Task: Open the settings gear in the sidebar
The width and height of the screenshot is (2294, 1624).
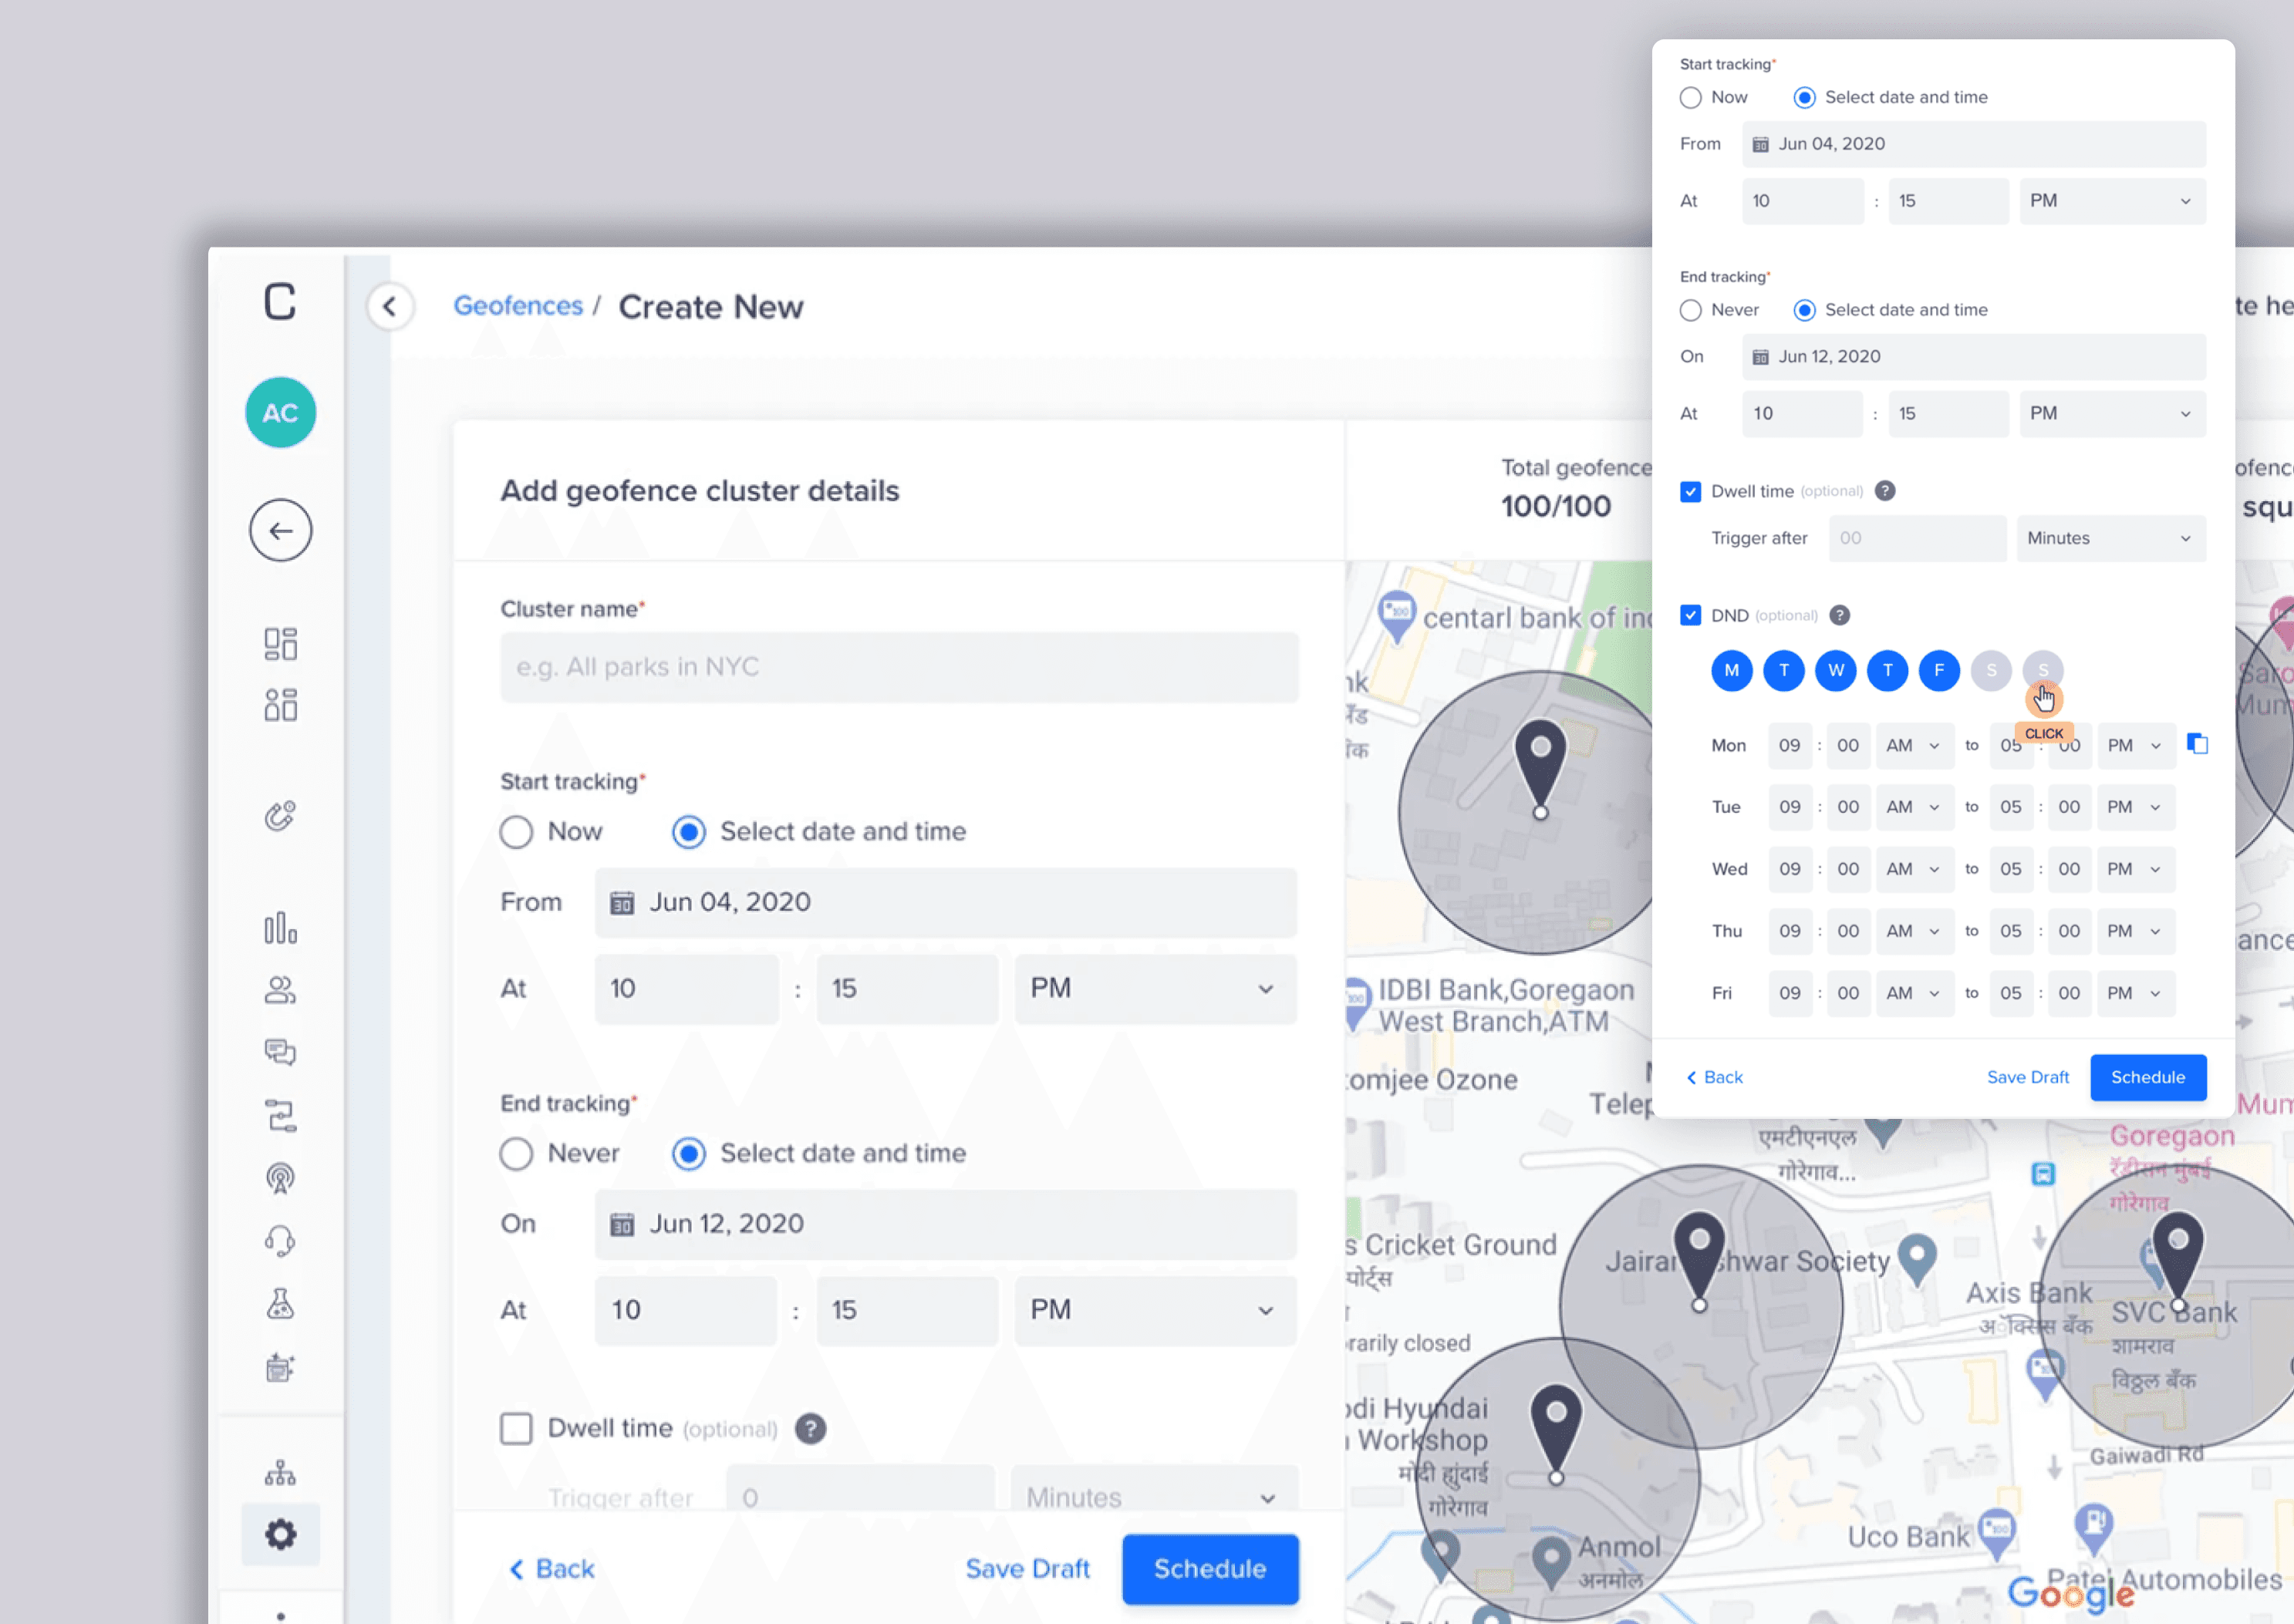Action: point(280,1534)
